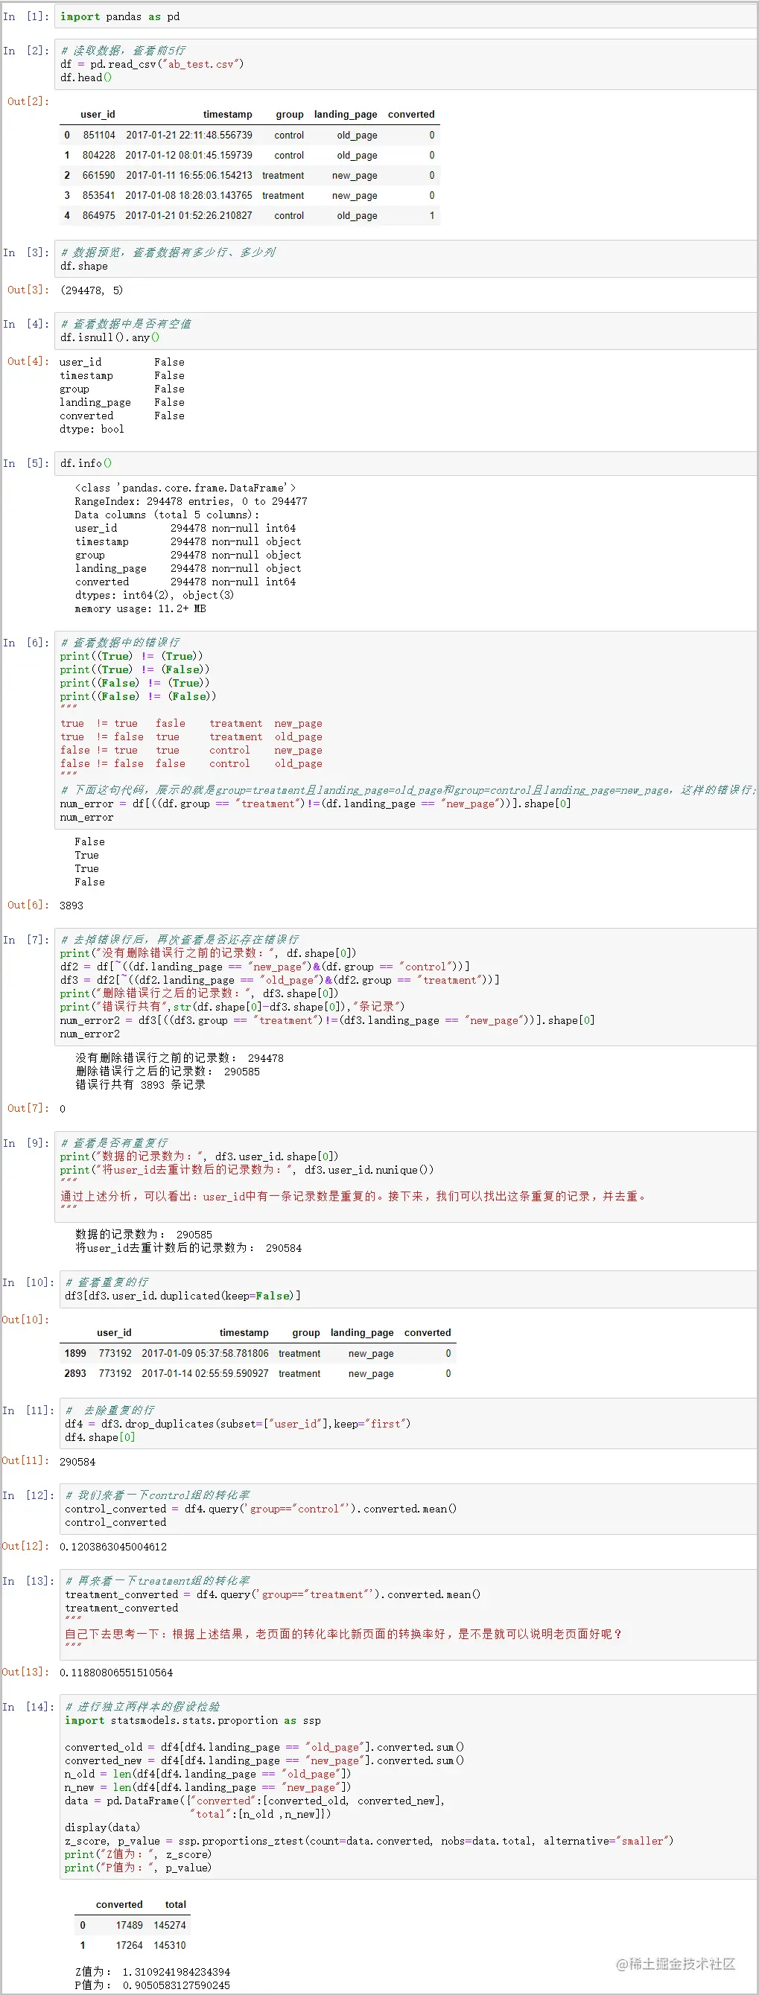Focus the cell calling pd.read_csv("ab_test.csv")
The image size is (759, 1995).
click(x=406, y=63)
